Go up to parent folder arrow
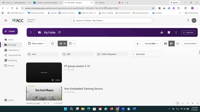This screenshot has width=200, height=112. pyautogui.click(x=31, y=32)
